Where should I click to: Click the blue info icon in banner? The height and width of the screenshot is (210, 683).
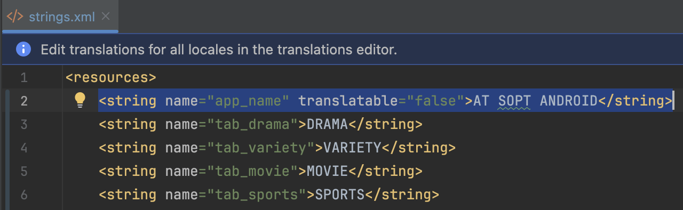click(23, 50)
